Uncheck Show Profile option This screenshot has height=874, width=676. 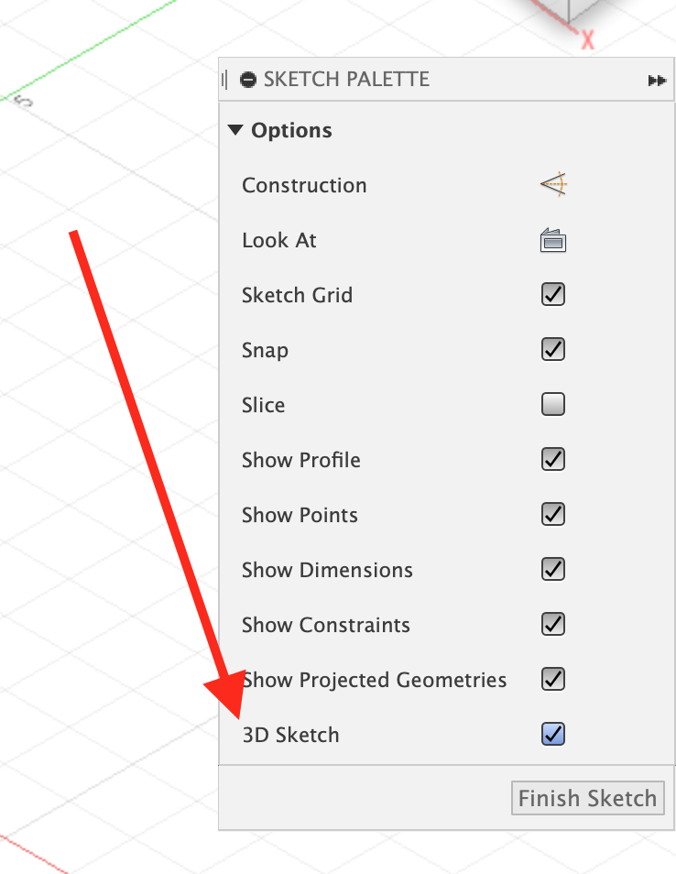click(553, 460)
